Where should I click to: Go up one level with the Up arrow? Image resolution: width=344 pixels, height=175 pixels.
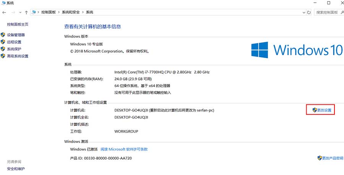26,13
